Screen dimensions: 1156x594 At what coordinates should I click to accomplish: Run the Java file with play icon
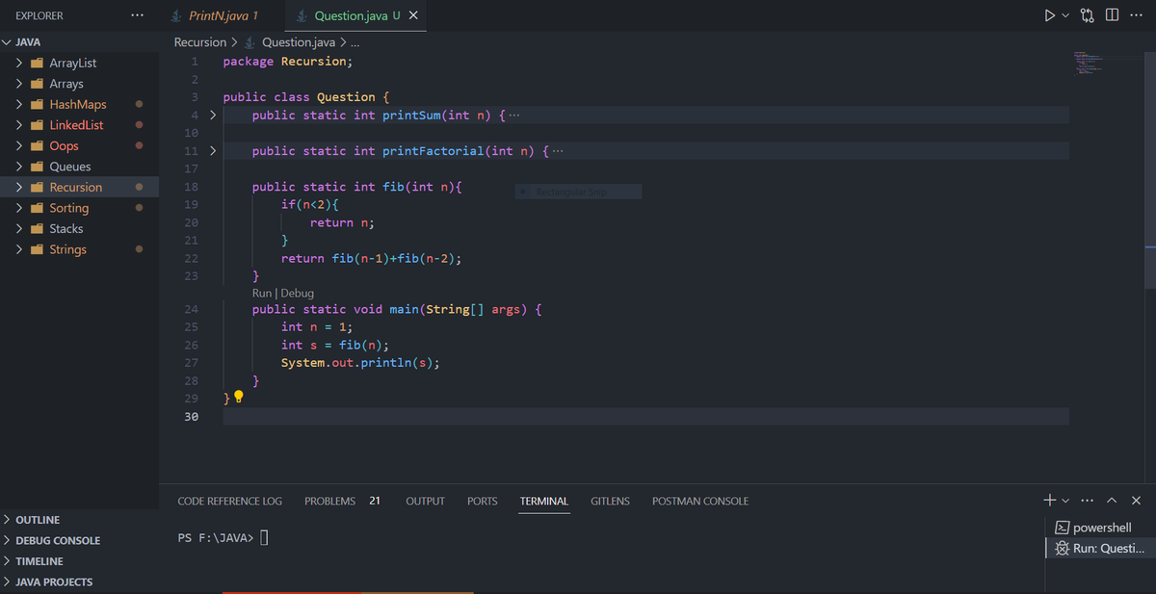pos(1050,15)
